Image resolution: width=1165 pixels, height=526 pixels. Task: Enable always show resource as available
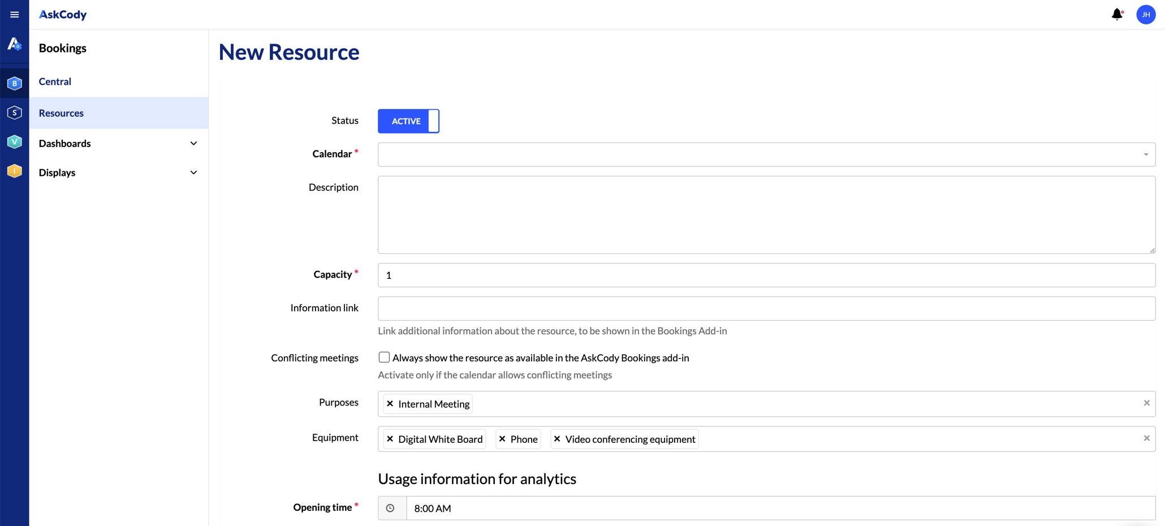[x=384, y=357]
